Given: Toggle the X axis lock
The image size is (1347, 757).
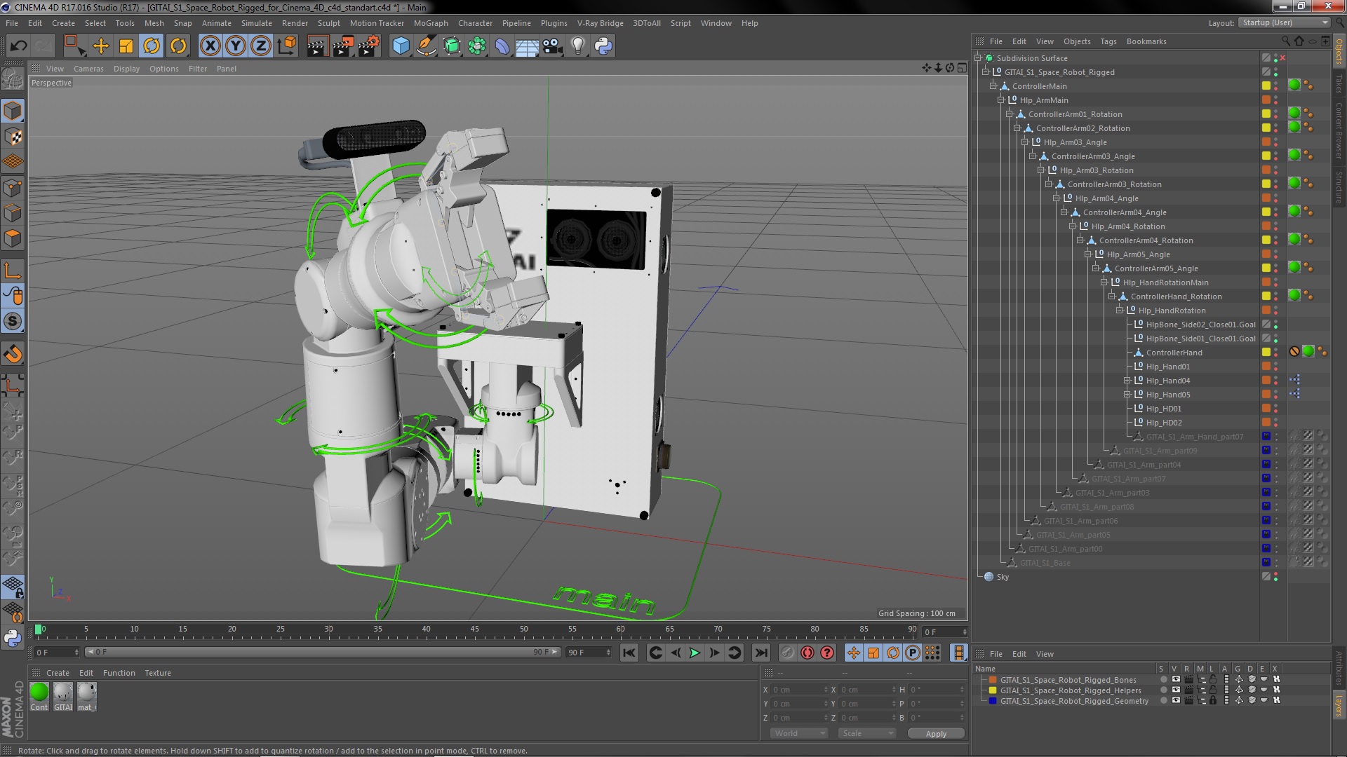Looking at the screenshot, I should coord(210,46).
